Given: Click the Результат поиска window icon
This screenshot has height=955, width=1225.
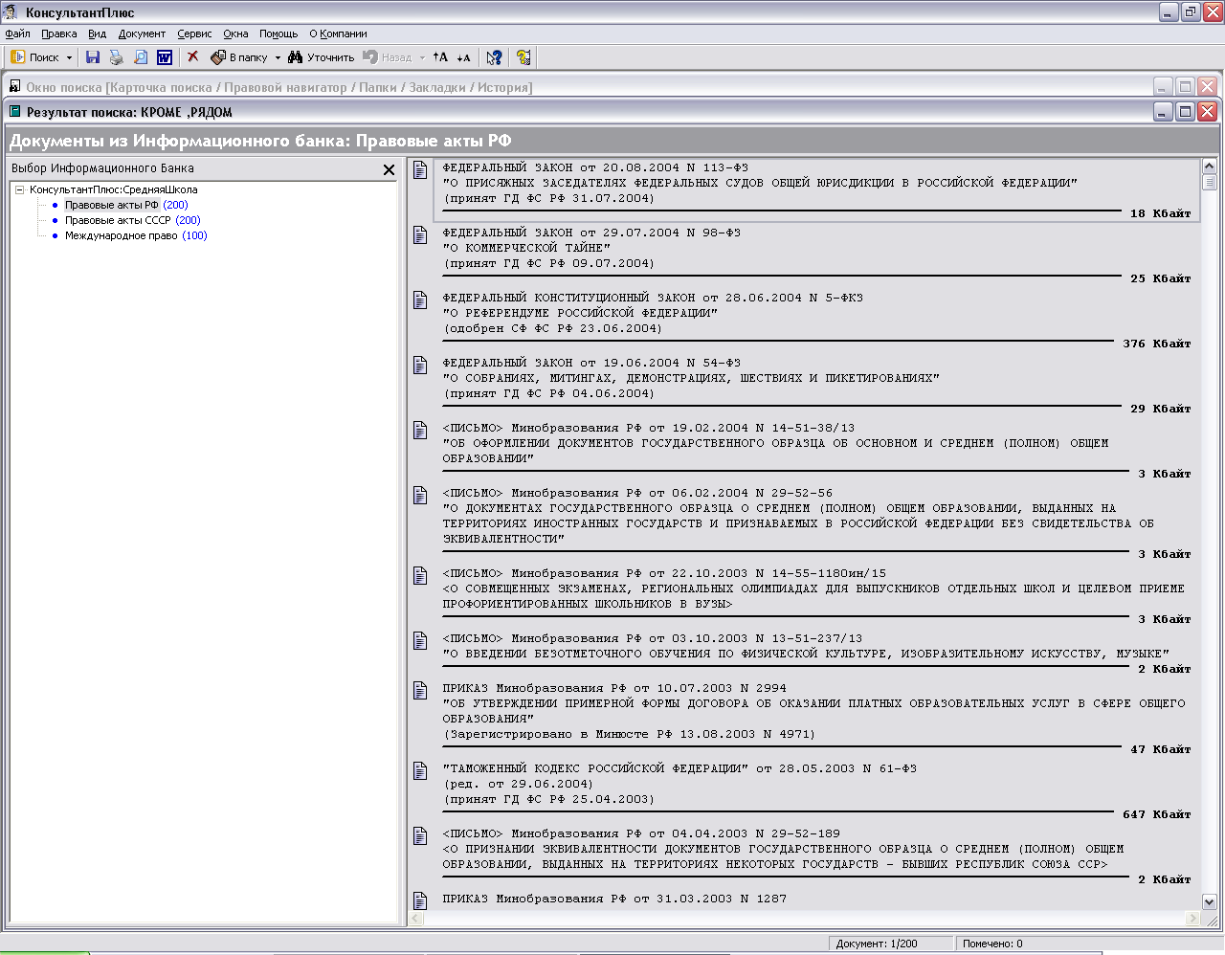Looking at the screenshot, I should click(15, 111).
